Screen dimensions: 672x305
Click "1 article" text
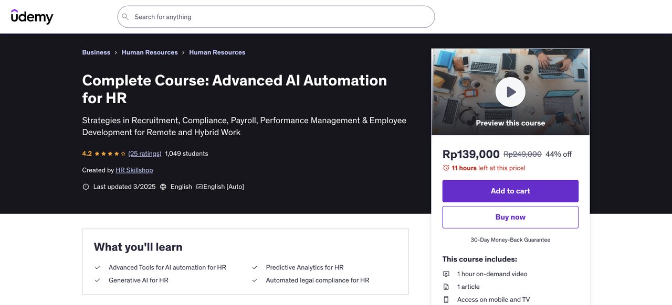pyautogui.click(x=468, y=287)
